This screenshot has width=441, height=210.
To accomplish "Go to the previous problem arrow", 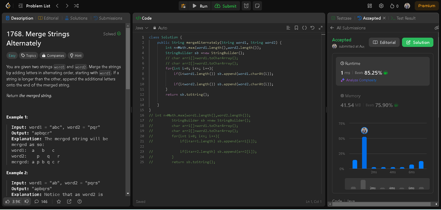I will pyautogui.click(x=57, y=6).
